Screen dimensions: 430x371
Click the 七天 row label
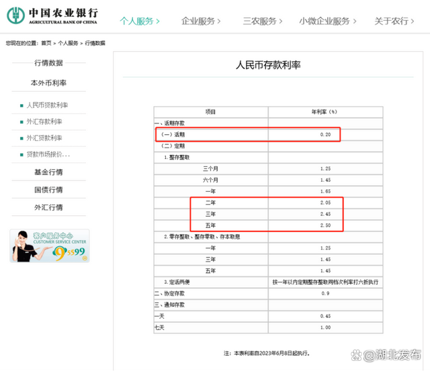159,327
